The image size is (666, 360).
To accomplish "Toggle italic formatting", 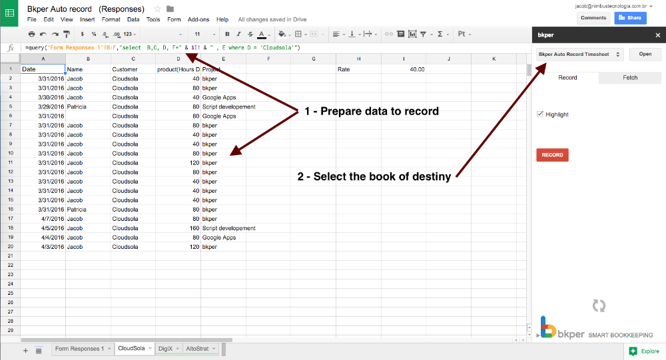I will (x=238, y=34).
